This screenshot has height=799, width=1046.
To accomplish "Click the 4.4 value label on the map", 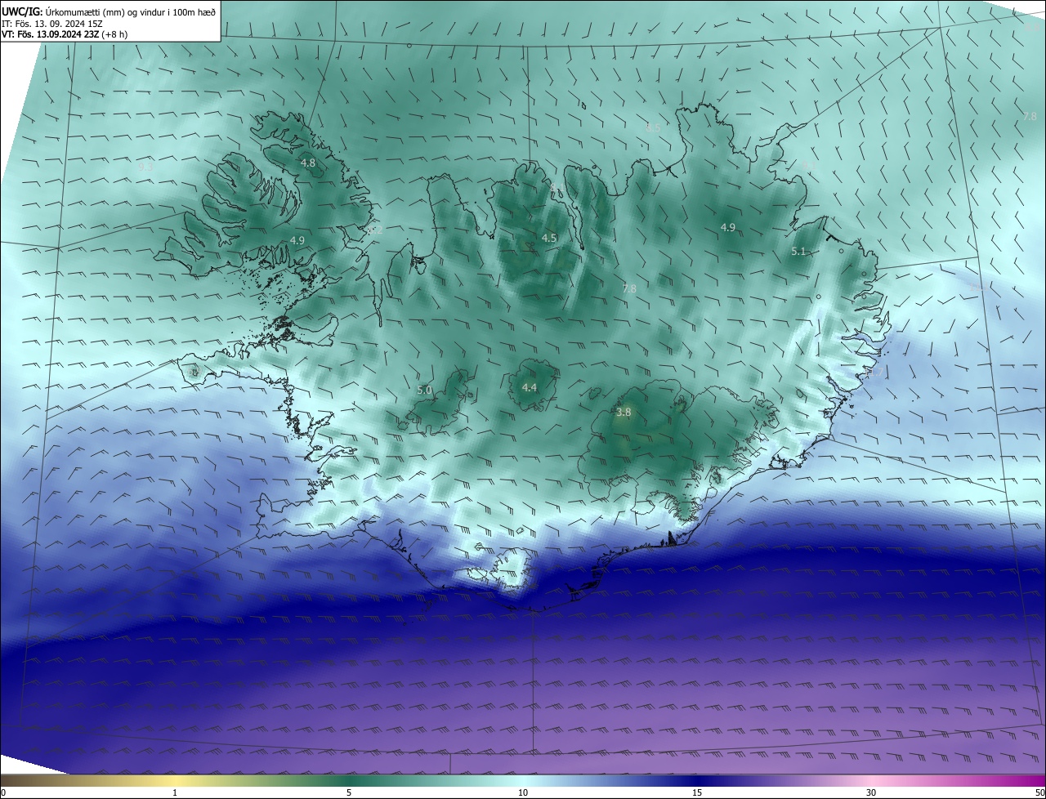I will tap(530, 387).
